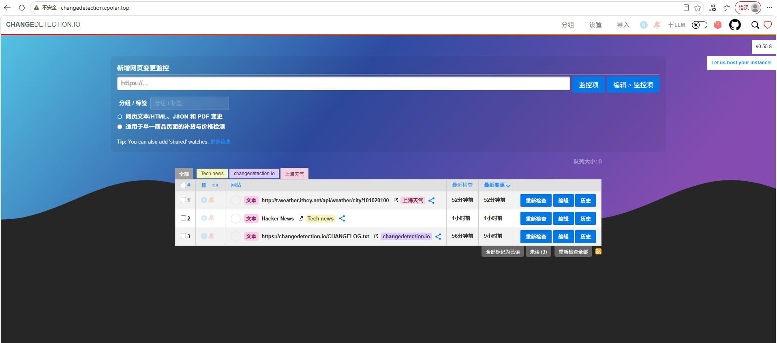Switch to the changedetection.io tab
Viewport: 777px width, 343px height.
[x=254, y=174]
